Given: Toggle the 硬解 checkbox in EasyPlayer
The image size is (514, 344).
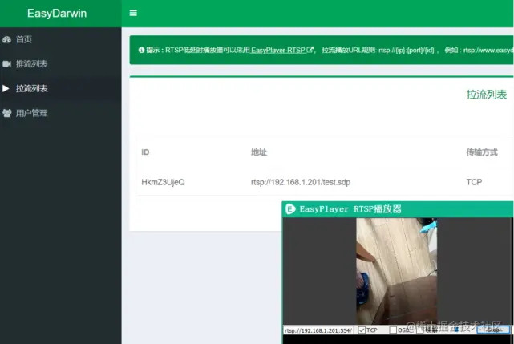Looking at the screenshot, I should click(x=420, y=330).
